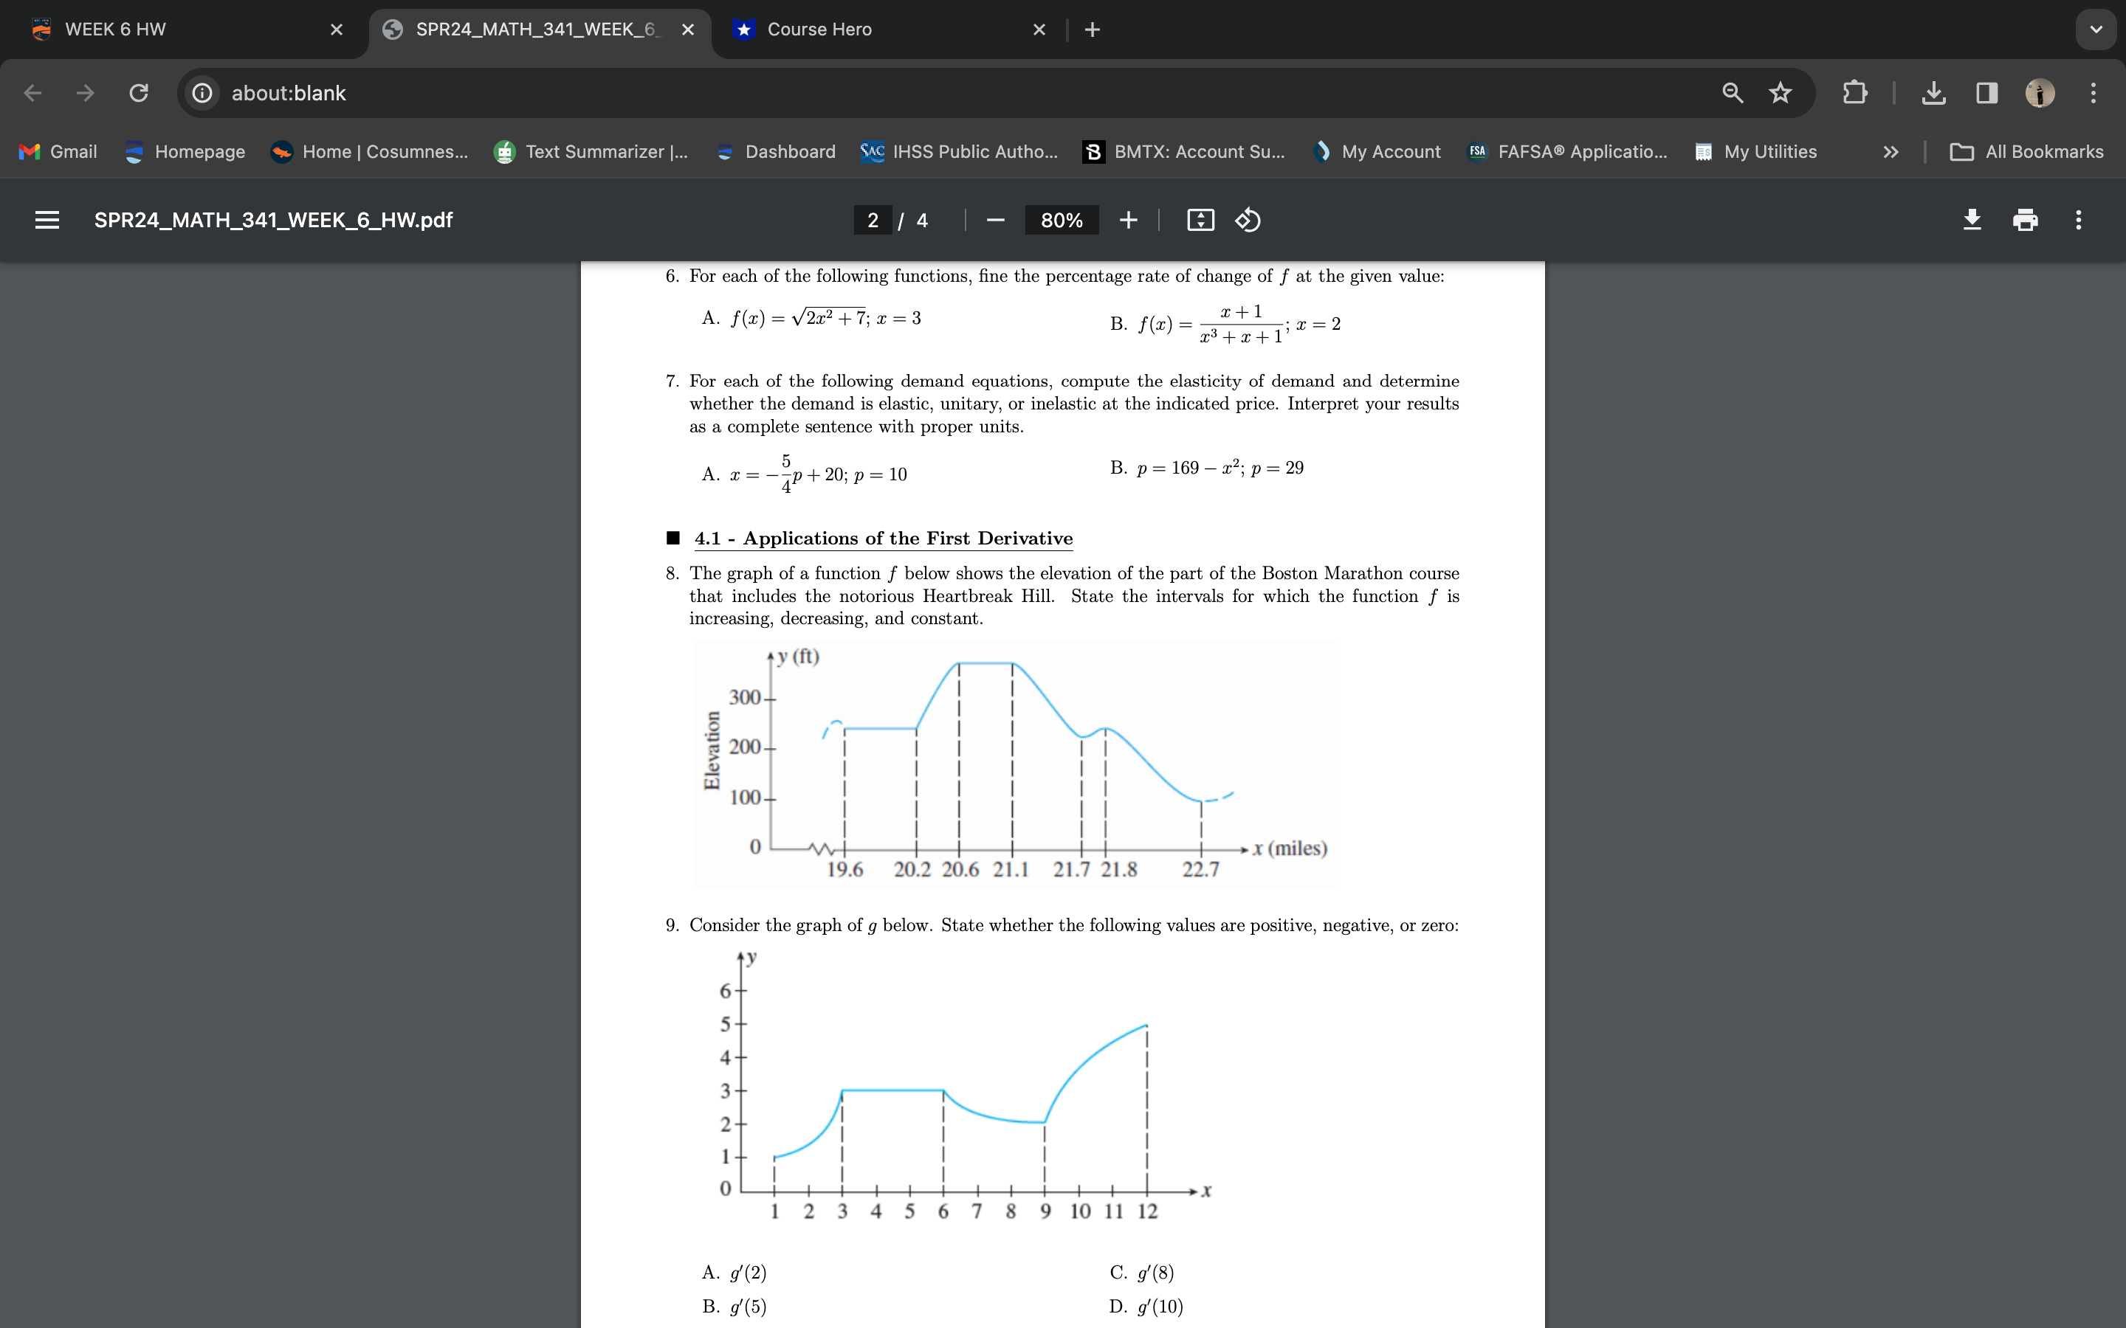Select the fit-to-page icon in PDF viewer

[x=1200, y=220]
